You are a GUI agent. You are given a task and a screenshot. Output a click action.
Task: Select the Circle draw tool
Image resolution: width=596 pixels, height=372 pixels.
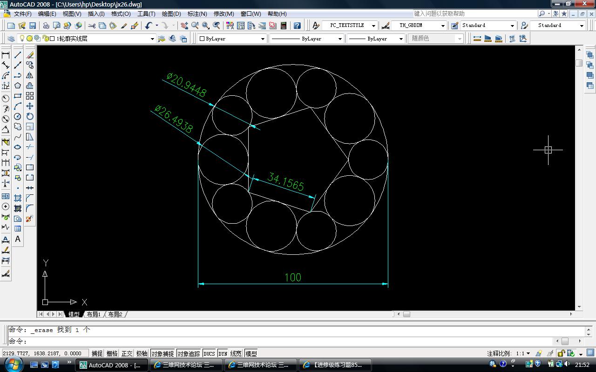pos(18,116)
